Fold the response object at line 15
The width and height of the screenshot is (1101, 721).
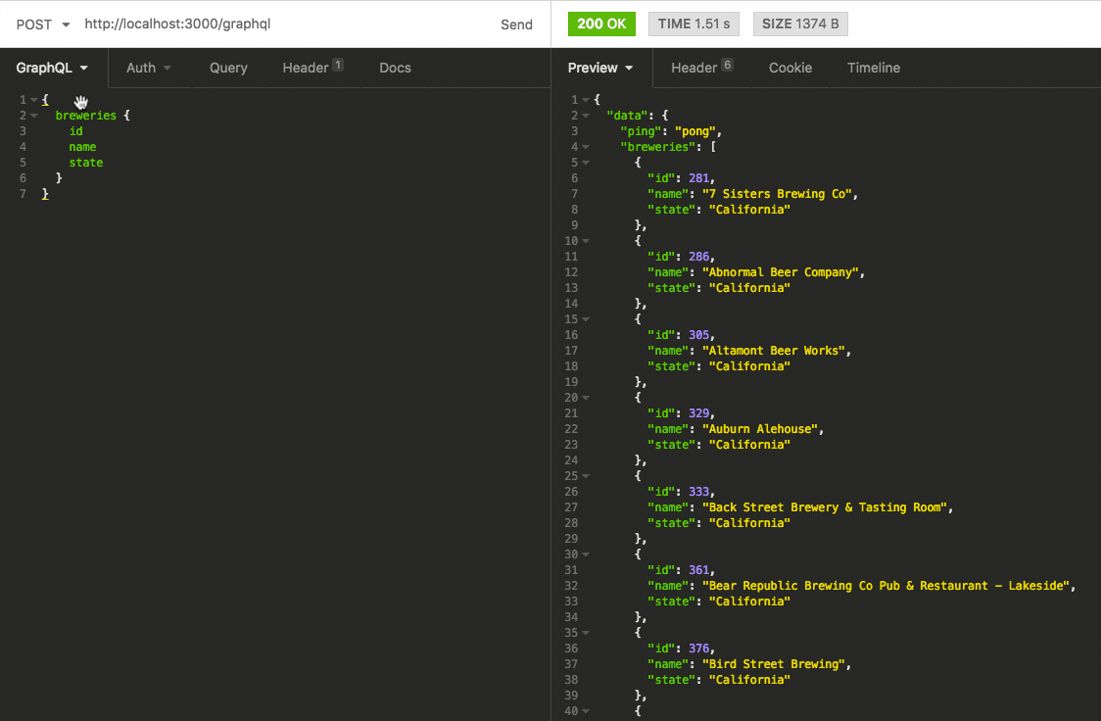click(x=586, y=319)
